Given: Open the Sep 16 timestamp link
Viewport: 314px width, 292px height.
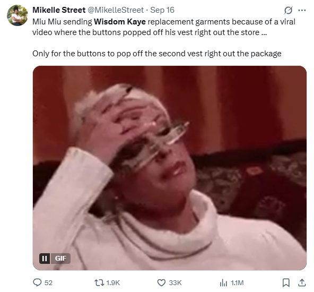Looking at the screenshot, I should 162,10.
